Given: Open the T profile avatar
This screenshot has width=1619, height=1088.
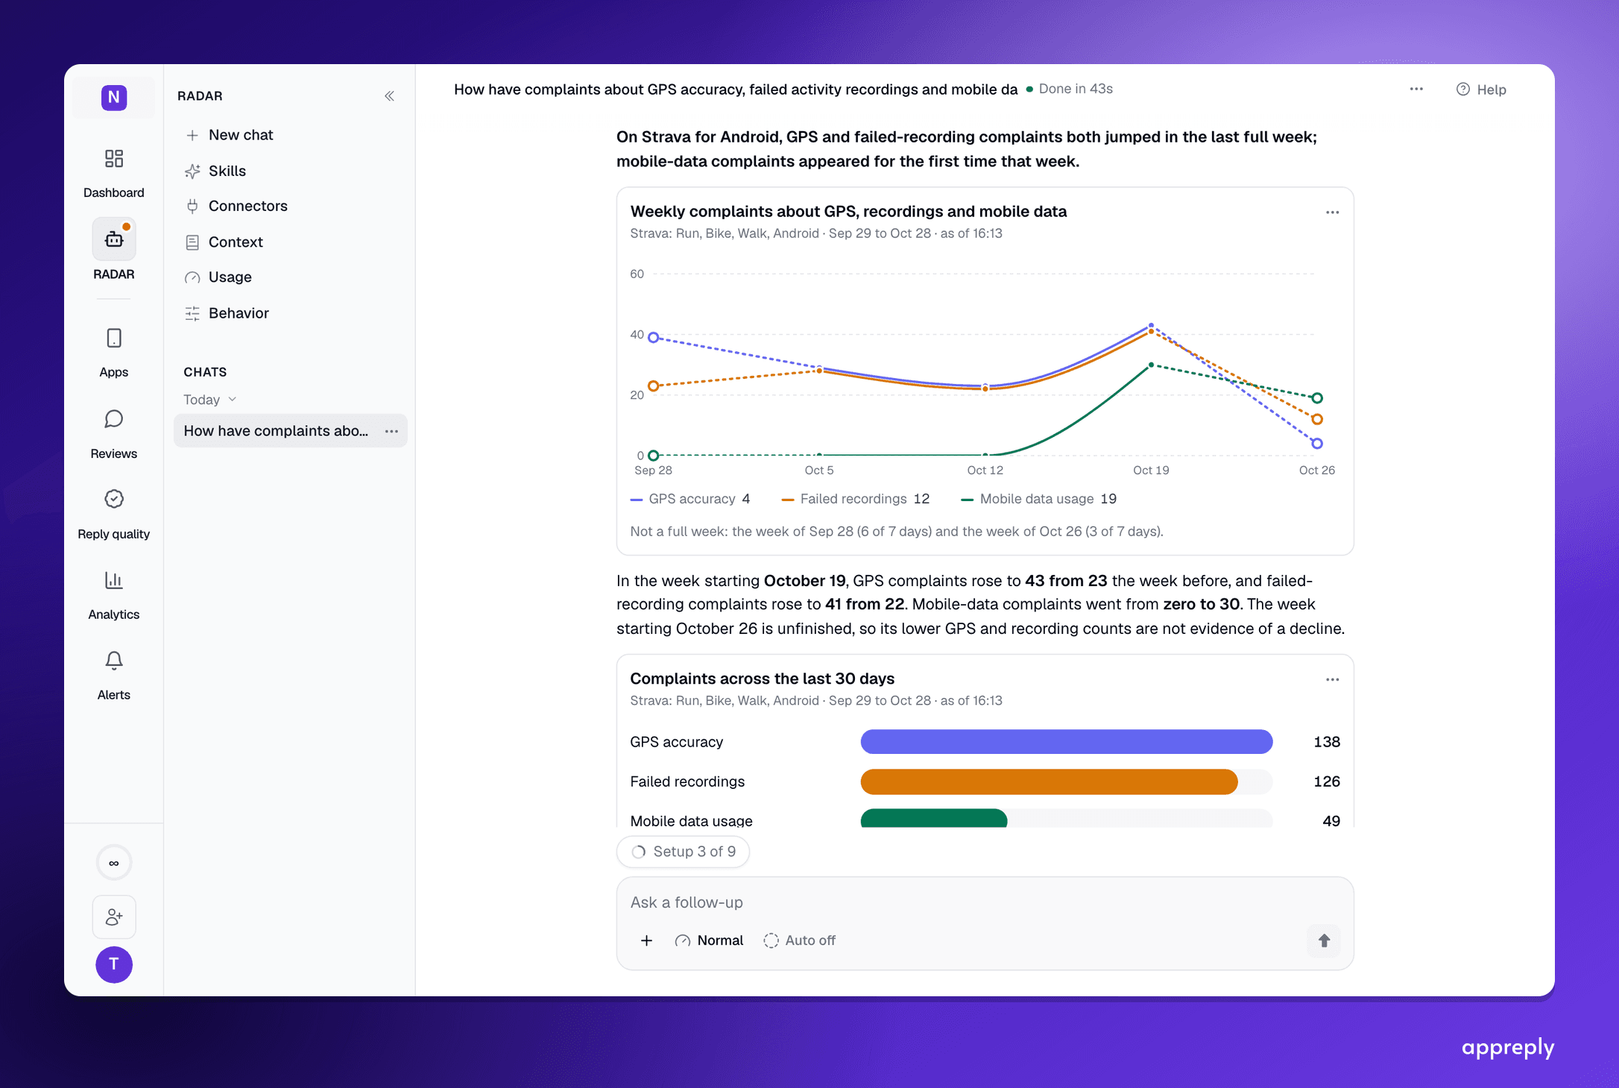Looking at the screenshot, I should point(114,964).
